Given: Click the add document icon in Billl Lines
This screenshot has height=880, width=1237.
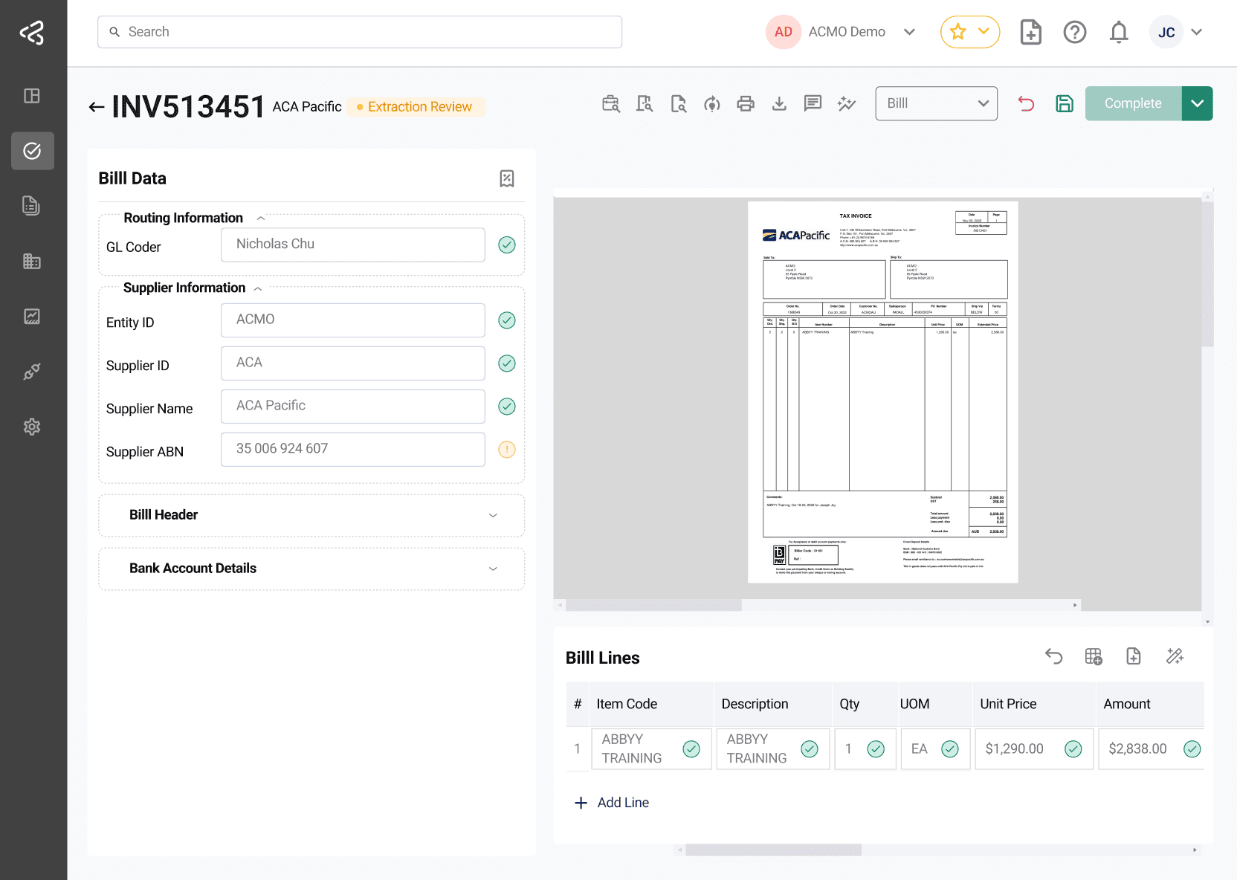Looking at the screenshot, I should (1134, 656).
